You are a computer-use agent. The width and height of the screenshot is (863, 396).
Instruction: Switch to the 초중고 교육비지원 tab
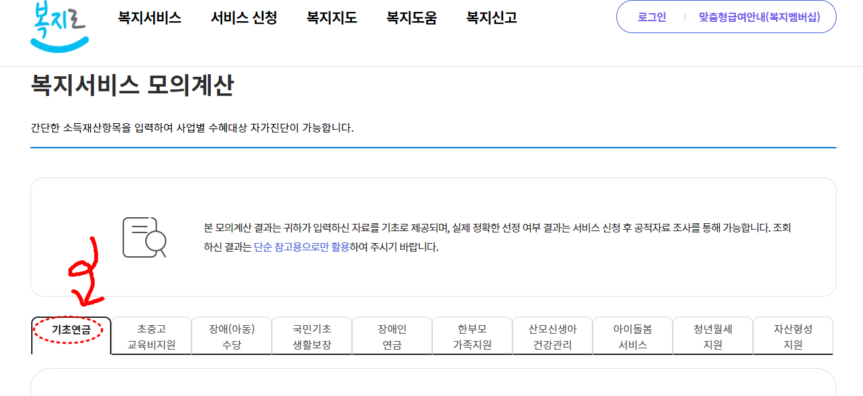(152, 336)
